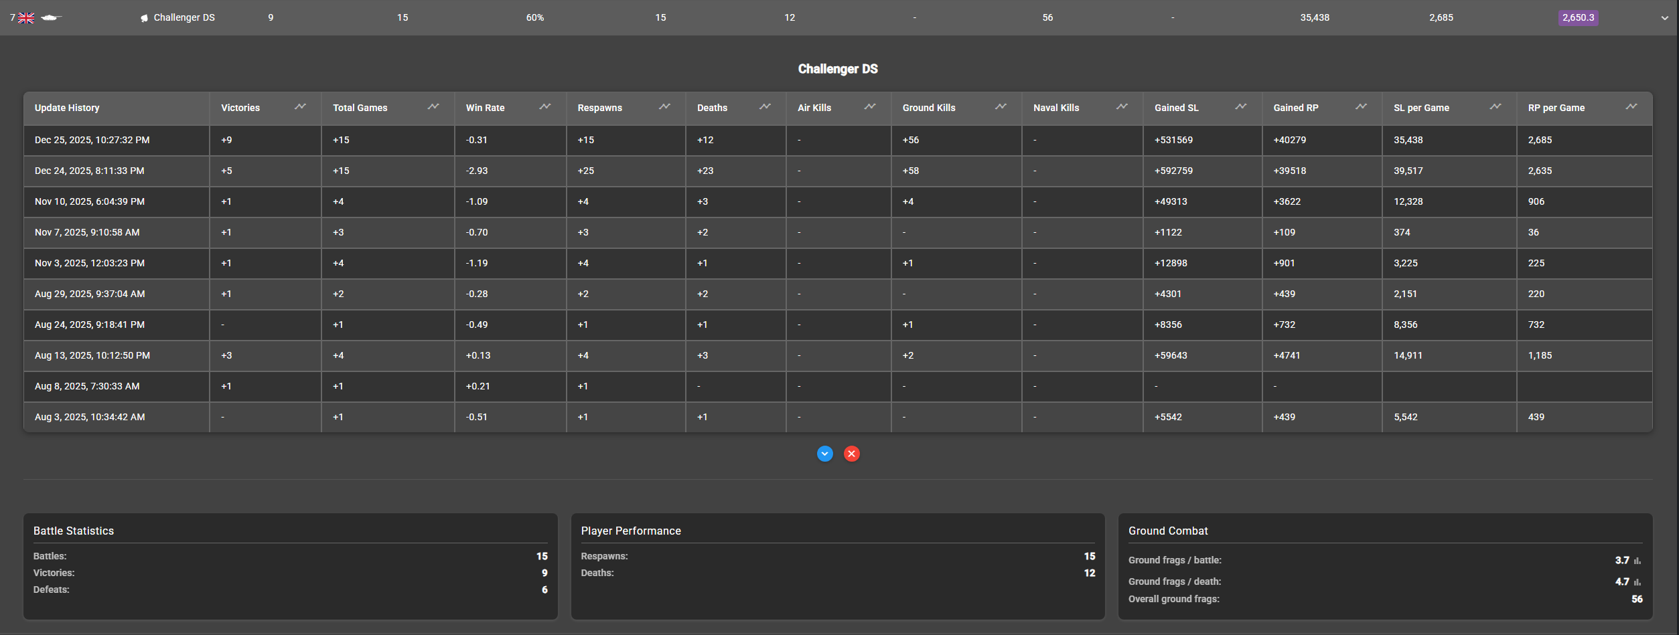Show Air Kills trend chart icon
Image resolution: width=1679 pixels, height=635 pixels.
pos(870,107)
